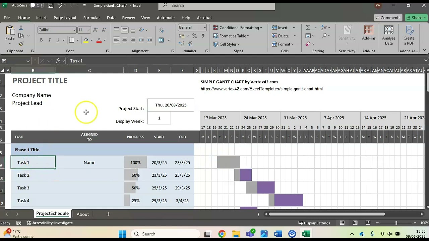The height and width of the screenshot is (241, 429).
Task: Click the Cut scissors icon
Action: pos(21,28)
